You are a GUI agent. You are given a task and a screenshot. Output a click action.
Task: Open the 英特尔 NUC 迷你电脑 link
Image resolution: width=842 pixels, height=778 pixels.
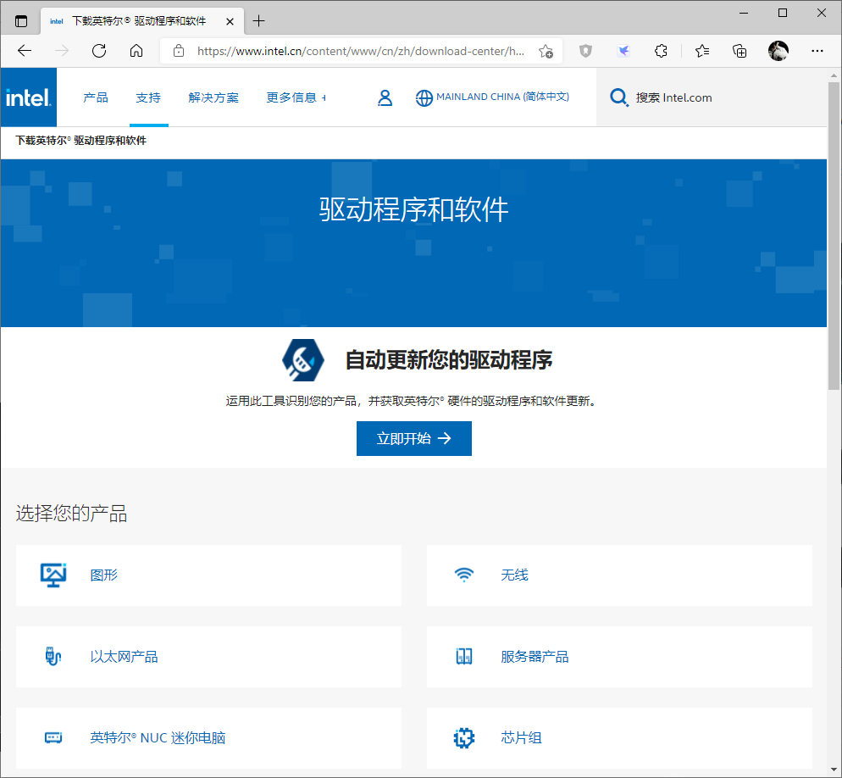click(x=158, y=737)
